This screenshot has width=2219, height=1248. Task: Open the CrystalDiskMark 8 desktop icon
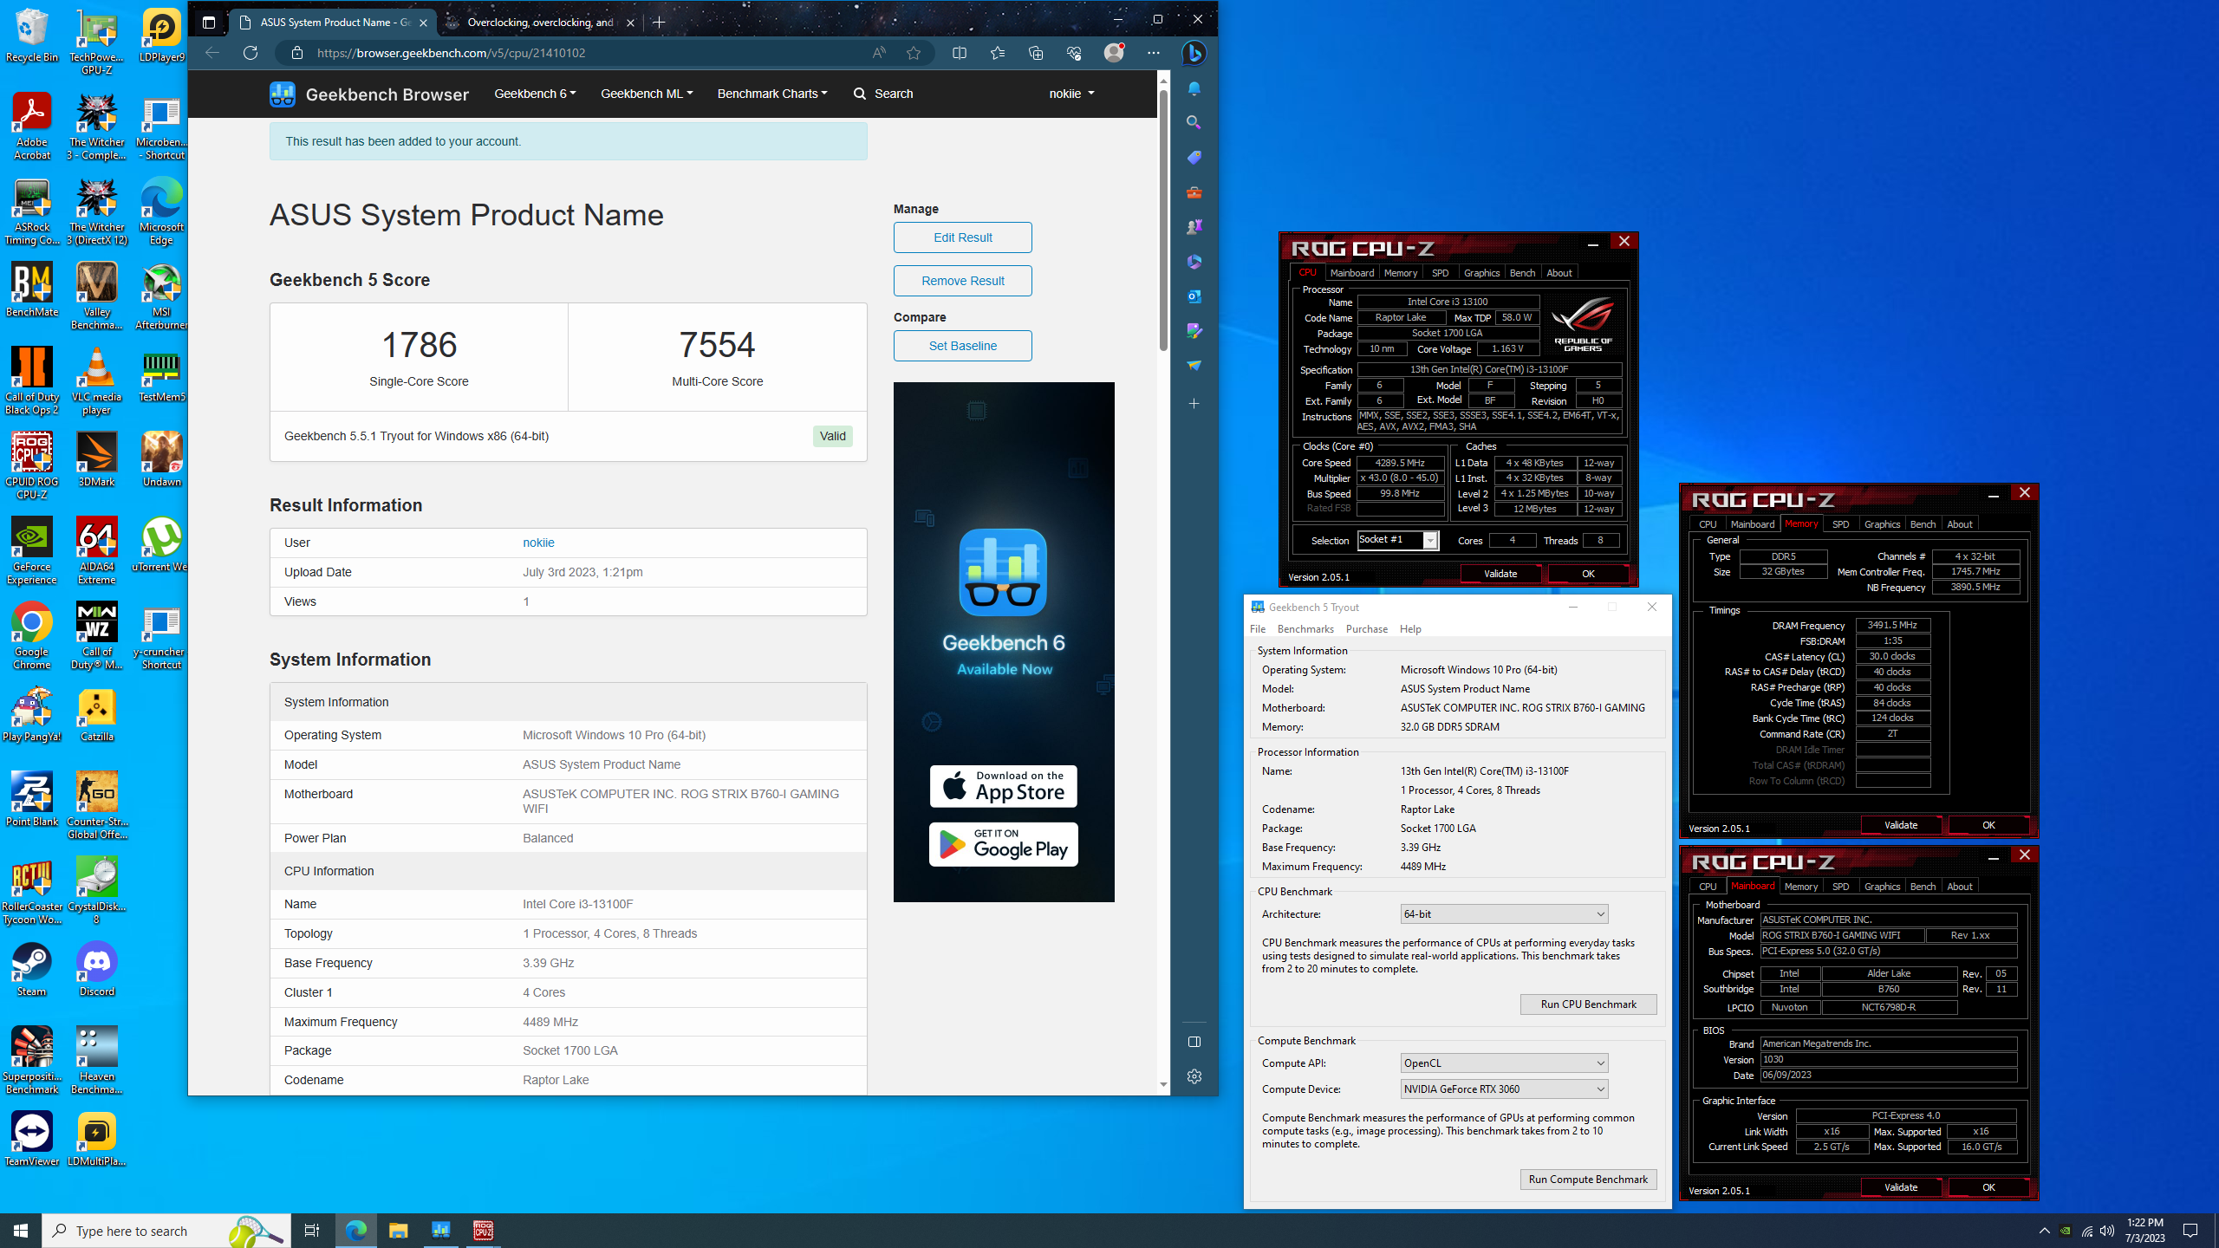pyautogui.click(x=96, y=892)
